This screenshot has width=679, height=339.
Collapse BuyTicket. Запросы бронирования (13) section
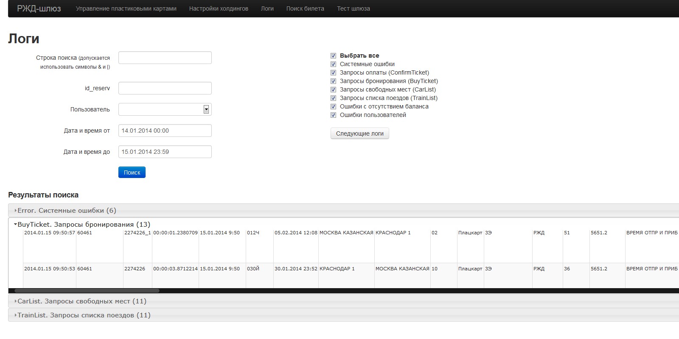click(x=344, y=224)
